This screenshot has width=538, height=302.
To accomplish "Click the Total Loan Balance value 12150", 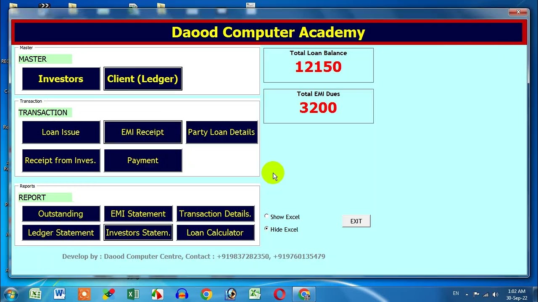I will (318, 67).
